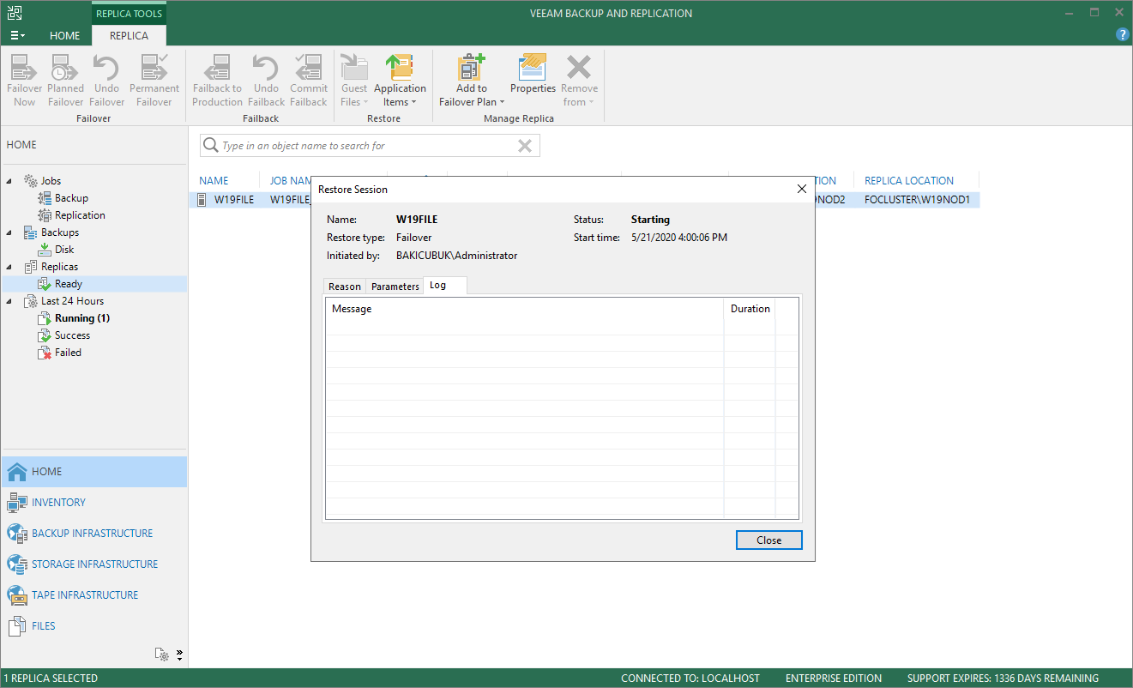Collapse the Replicas tree node
This screenshot has width=1133, height=688.
(9, 267)
